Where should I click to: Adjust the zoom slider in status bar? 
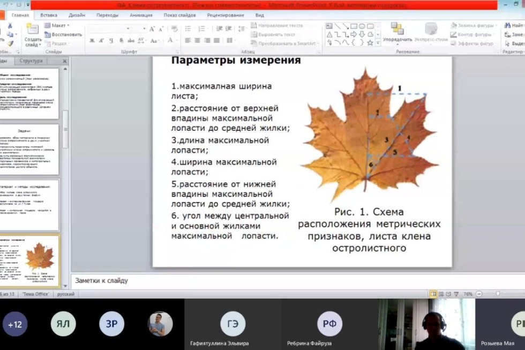coord(498,294)
